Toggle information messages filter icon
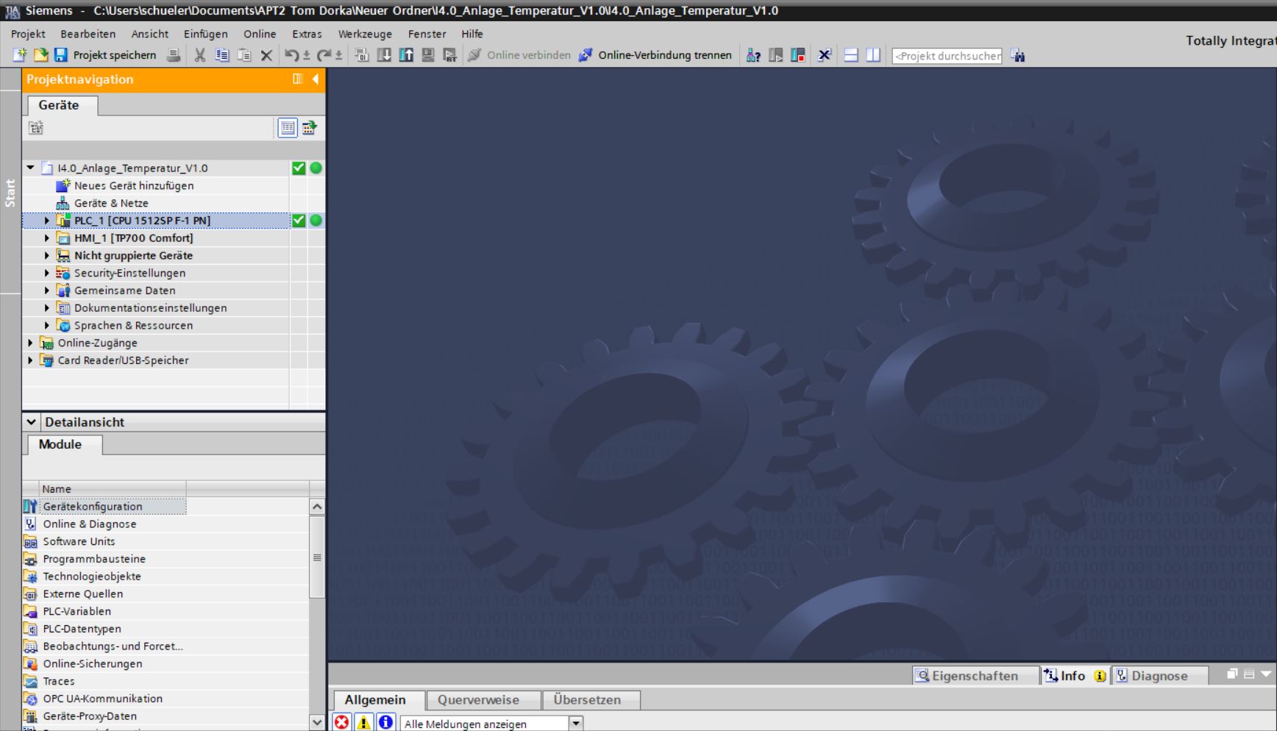1277x731 pixels. point(385,722)
